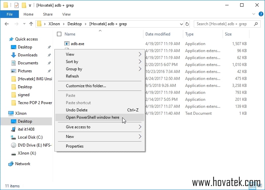
Task: Open View submenu in context menu
Action: click(x=100, y=54)
